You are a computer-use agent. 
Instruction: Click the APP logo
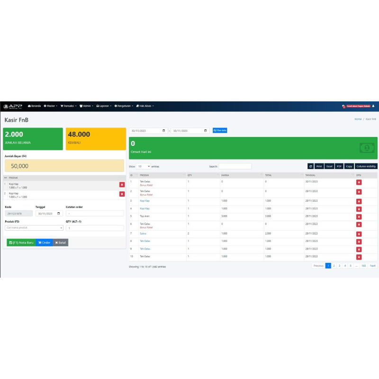[13, 106]
